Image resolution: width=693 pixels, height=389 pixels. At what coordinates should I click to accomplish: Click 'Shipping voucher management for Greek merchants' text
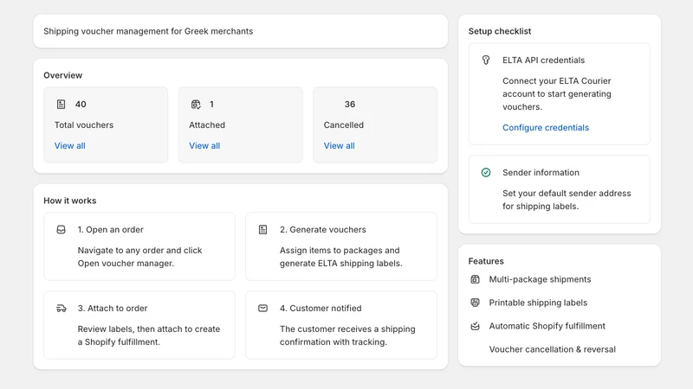tap(148, 31)
